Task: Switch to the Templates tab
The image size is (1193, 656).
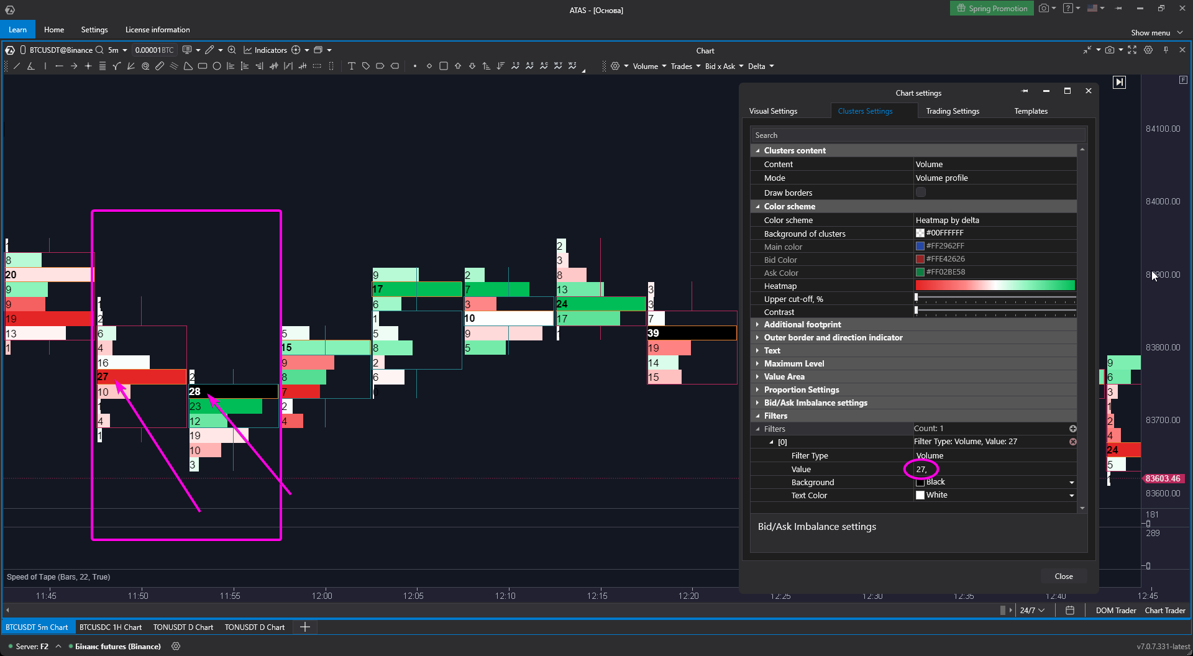Action: pyautogui.click(x=1031, y=111)
